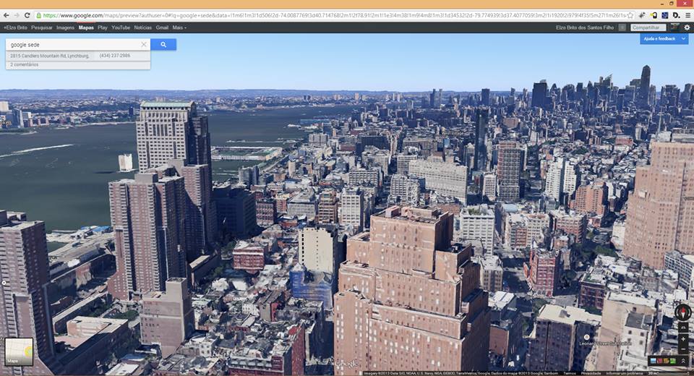
Task: Click the blue search button
Action: 163,45
